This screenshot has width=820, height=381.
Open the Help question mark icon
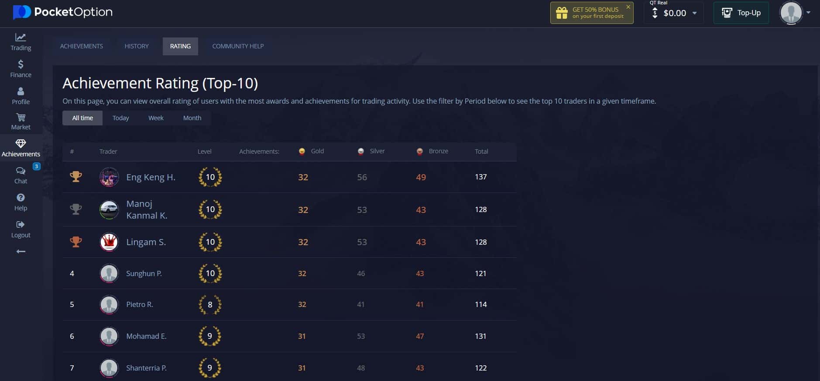coord(21,197)
